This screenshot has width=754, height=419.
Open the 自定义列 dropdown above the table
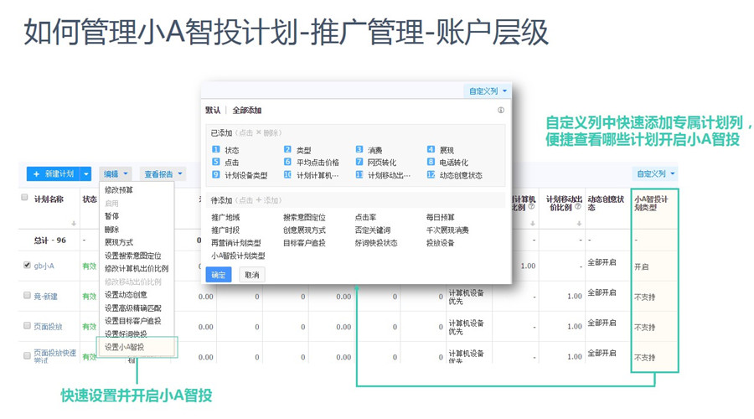pyautogui.click(x=655, y=173)
